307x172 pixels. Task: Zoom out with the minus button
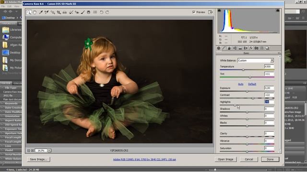point(29,150)
